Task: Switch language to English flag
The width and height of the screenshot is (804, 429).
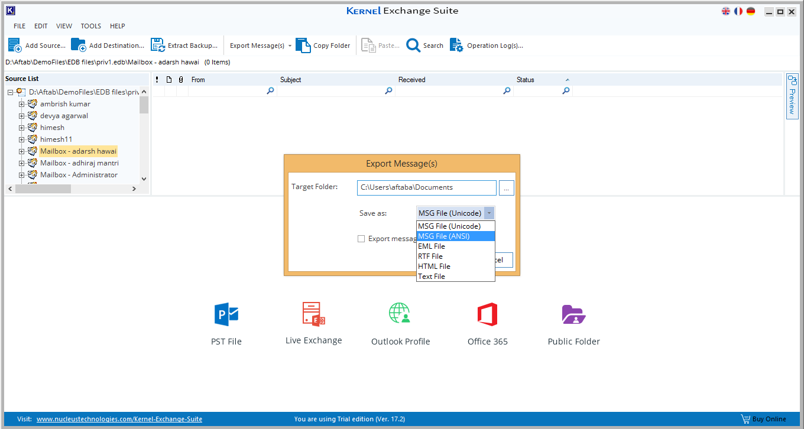Action: click(726, 11)
